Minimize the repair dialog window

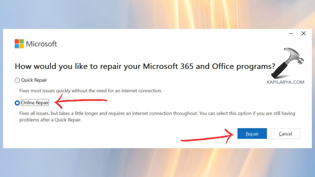(x=291, y=34)
